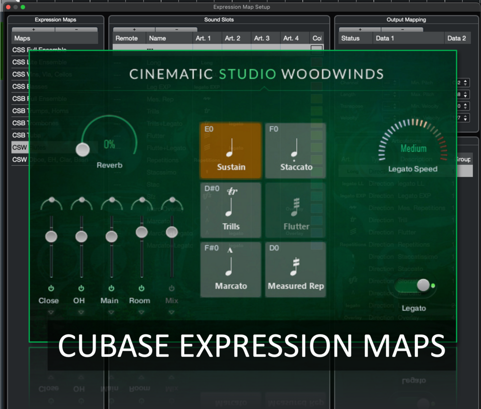Click the Data 2 column header
This screenshot has height=409, width=481.
(457, 38)
